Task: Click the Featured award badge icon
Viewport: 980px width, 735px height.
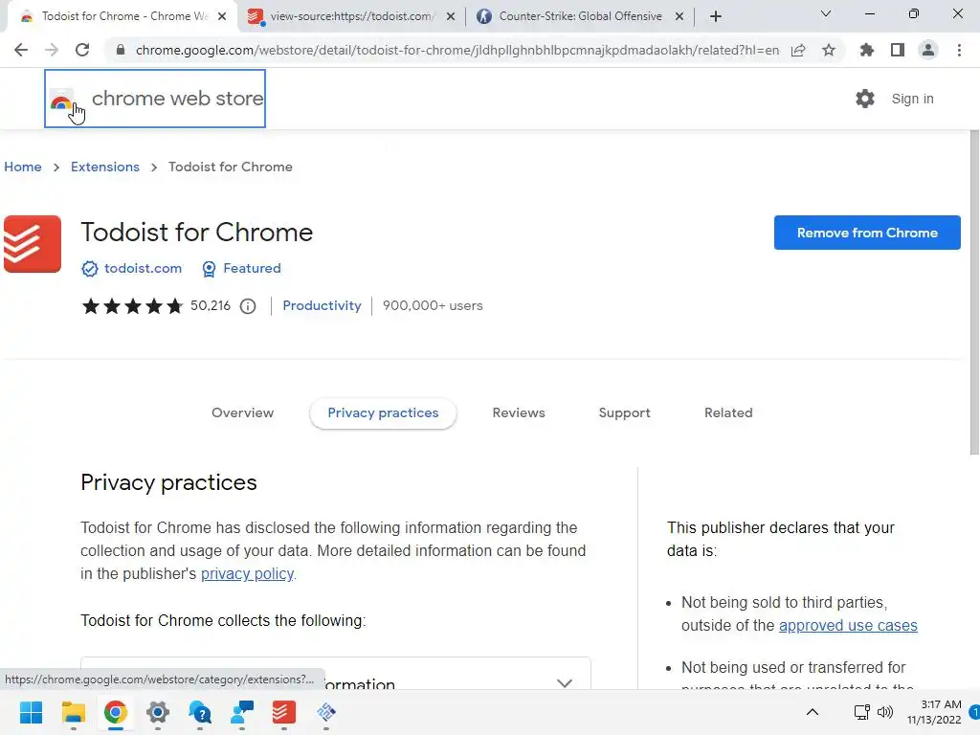Action: [209, 269]
